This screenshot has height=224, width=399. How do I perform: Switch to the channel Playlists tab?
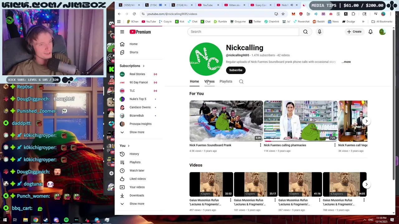[x=226, y=82]
